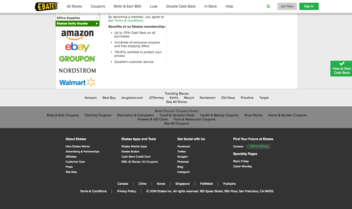
Task: Click the Ebates logo
Action: point(46,6)
